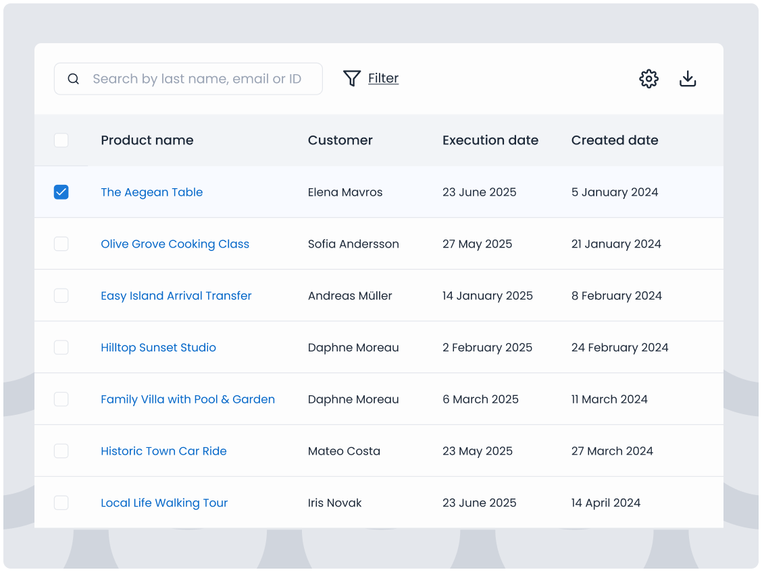The height and width of the screenshot is (572, 762).
Task: Click 23 June 2025 in Local Life Walking Tour row
Action: coord(479,503)
